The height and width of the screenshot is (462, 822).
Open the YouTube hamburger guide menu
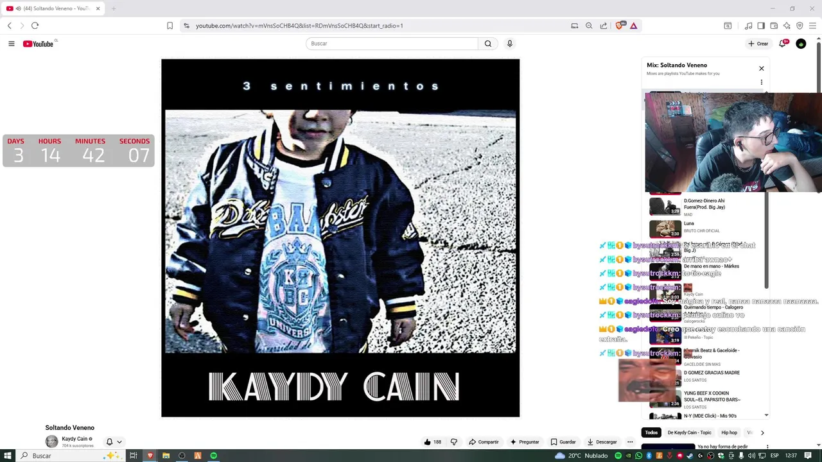click(x=11, y=44)
